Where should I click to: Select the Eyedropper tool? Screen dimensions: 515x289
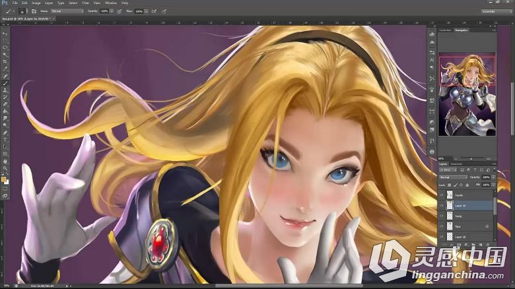pos(5,69)
